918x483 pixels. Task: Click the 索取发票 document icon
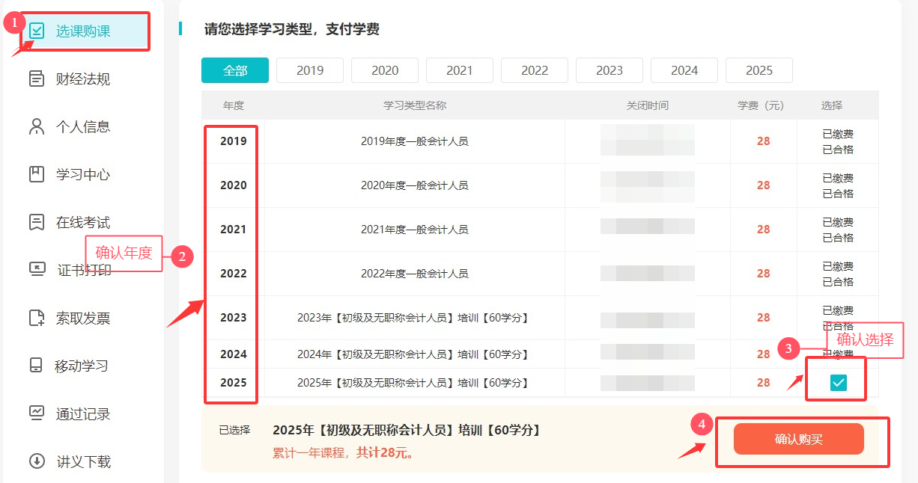(x=36, y=319)
